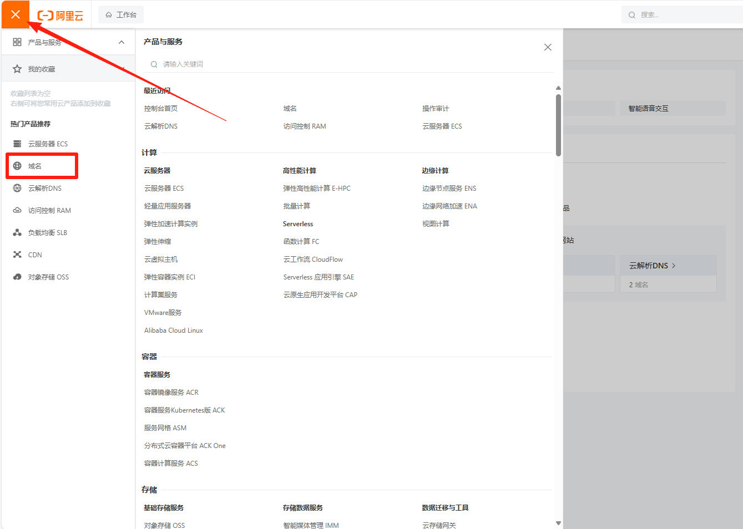This screenshot has width=743, height=529.
Task: Click the 云服务器 ECS server icon in sidebar
Action: (17, 144)
